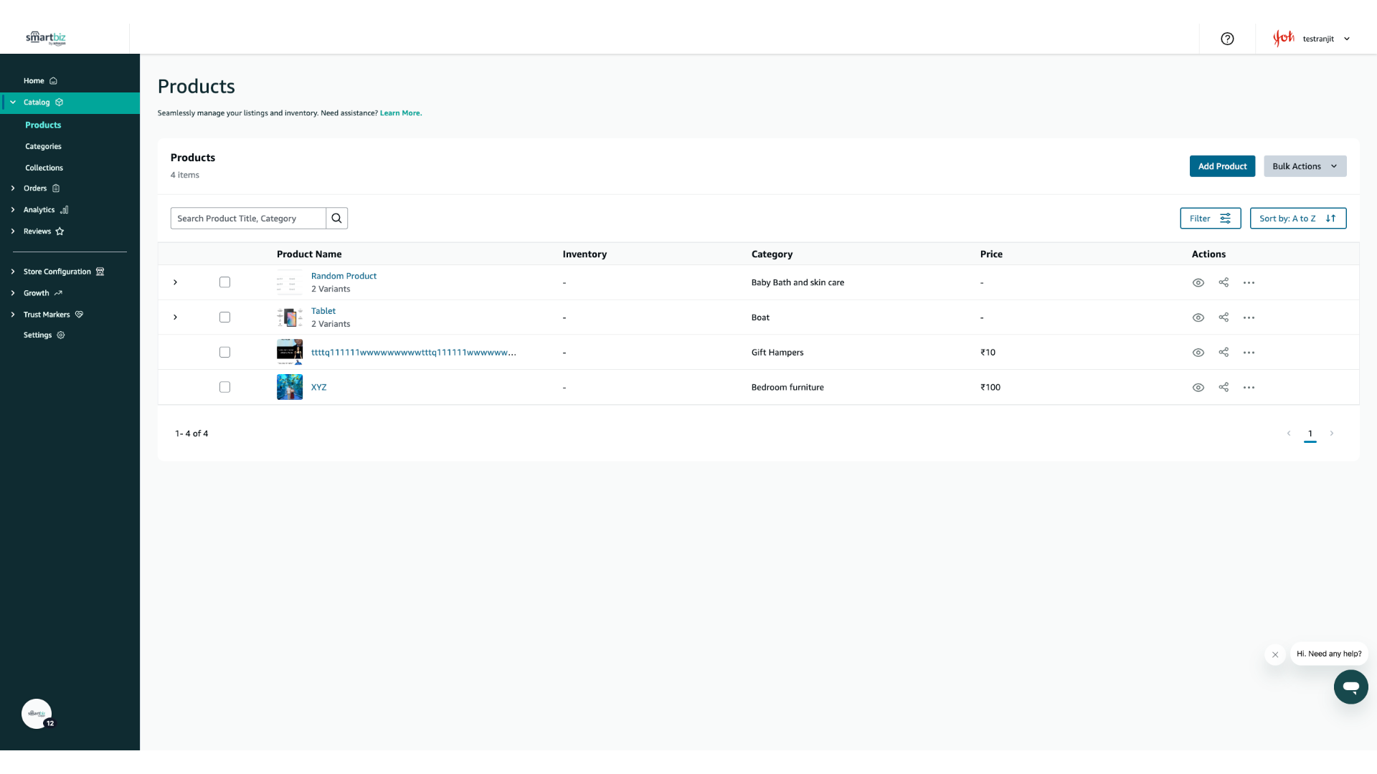Select checkbox for XYZ product
The height and width of the screenshot is (774, 1377).
[x=224, y=387]
